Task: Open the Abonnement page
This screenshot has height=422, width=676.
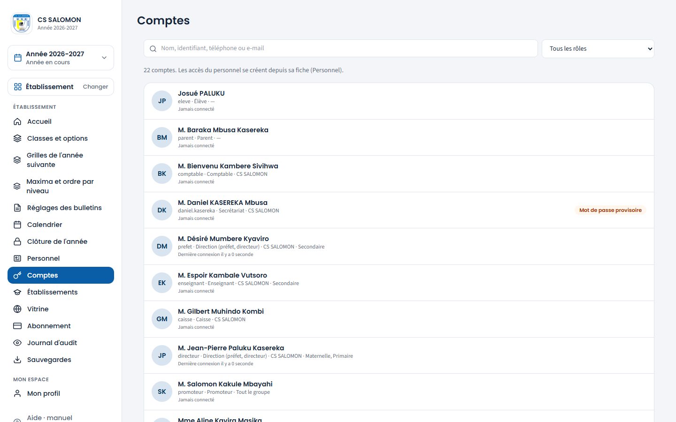Action: tap(61, 326)
